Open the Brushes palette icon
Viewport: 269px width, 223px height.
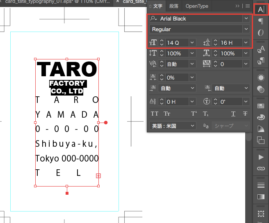(x=261, y=117)
